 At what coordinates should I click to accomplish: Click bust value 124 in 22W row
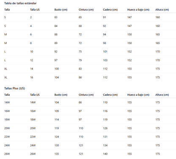(x=57, y=137)
